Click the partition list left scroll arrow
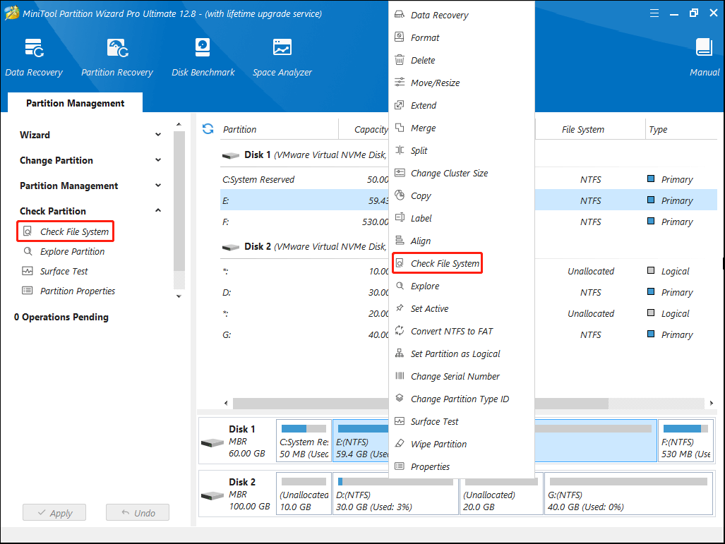The image size is (725, 544). click(226, 403)
